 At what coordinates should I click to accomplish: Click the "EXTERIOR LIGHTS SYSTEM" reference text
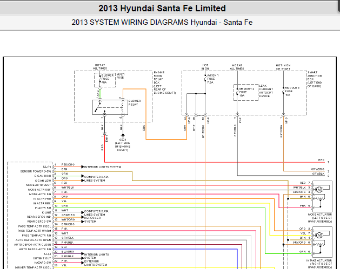pos(96,263)
